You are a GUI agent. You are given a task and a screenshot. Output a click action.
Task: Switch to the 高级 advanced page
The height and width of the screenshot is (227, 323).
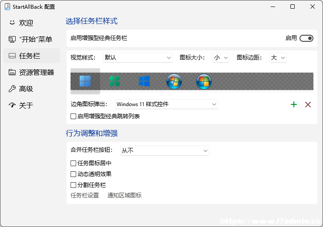click(x=32, y=89)
